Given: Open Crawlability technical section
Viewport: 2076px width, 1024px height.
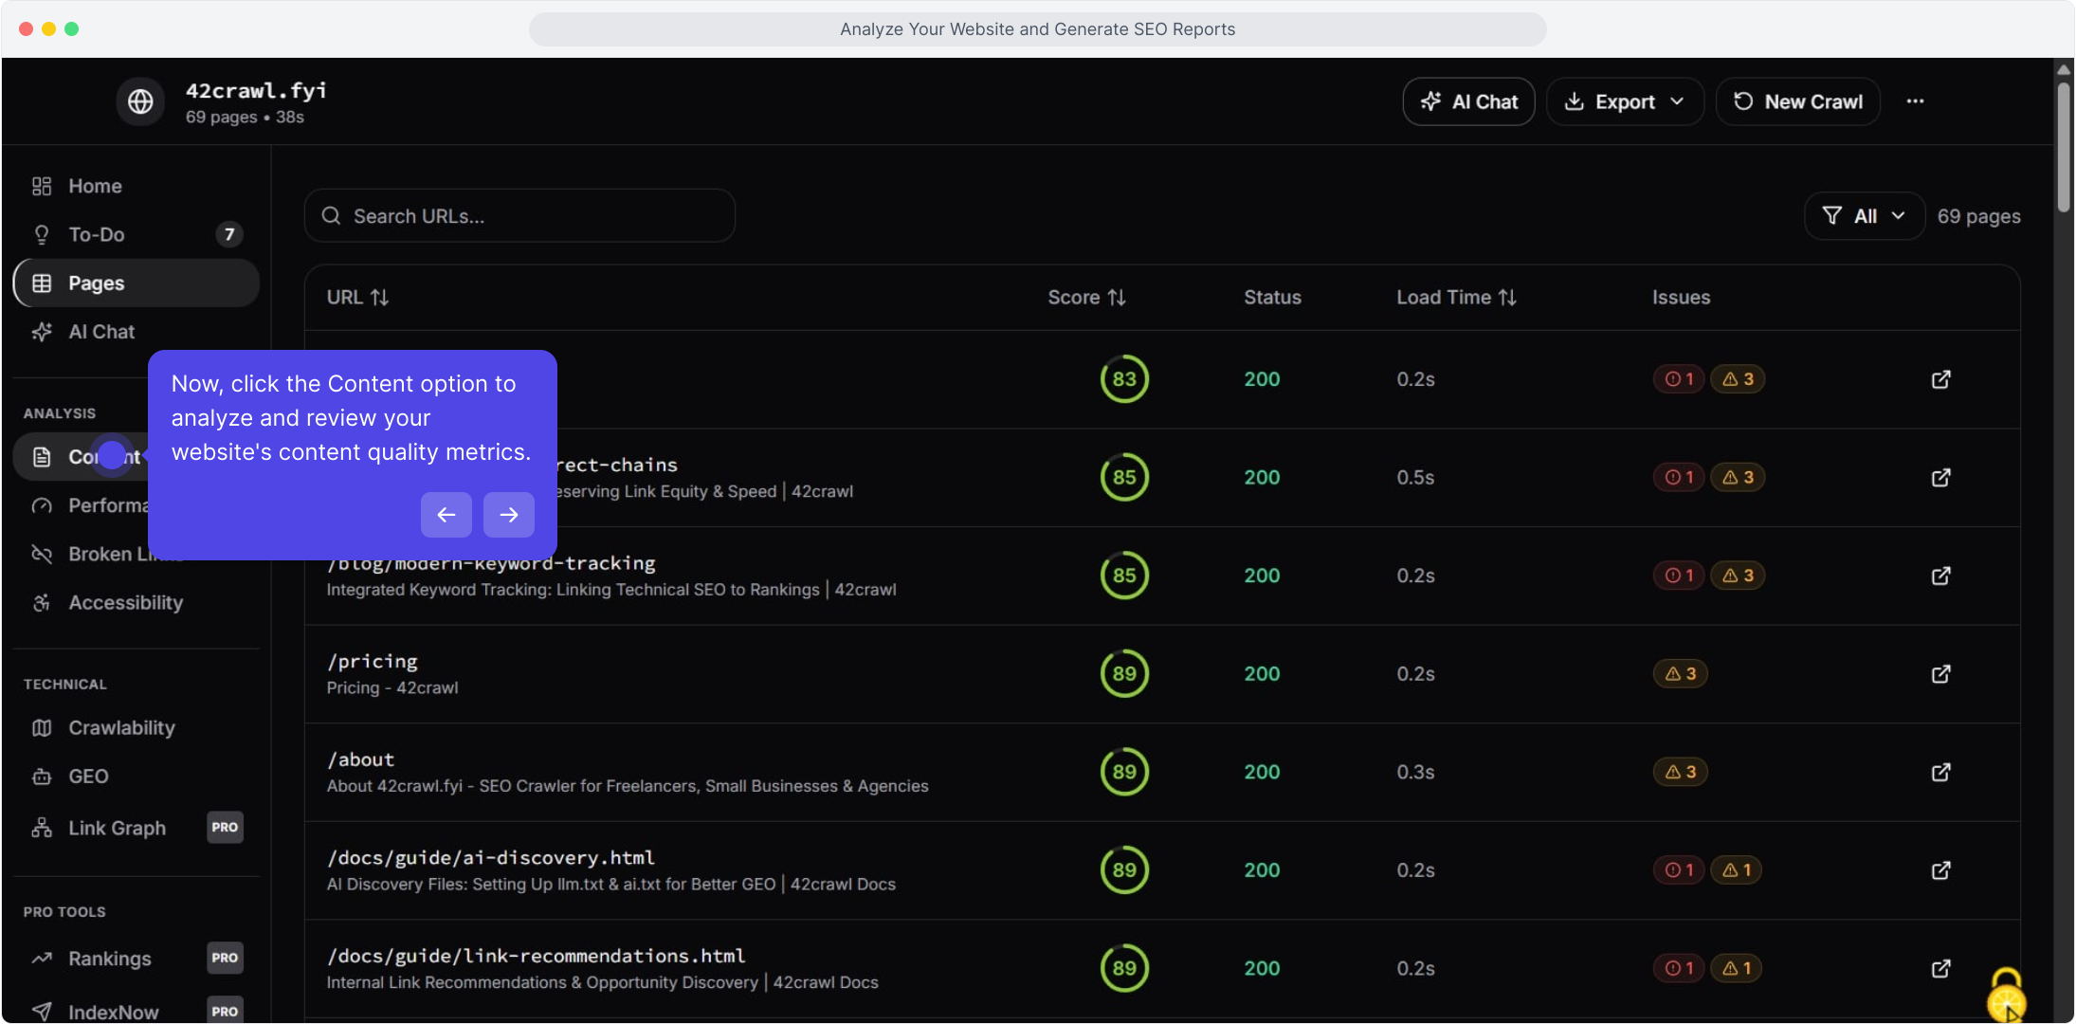Looking at the screenshot, I should pos(121,728).
